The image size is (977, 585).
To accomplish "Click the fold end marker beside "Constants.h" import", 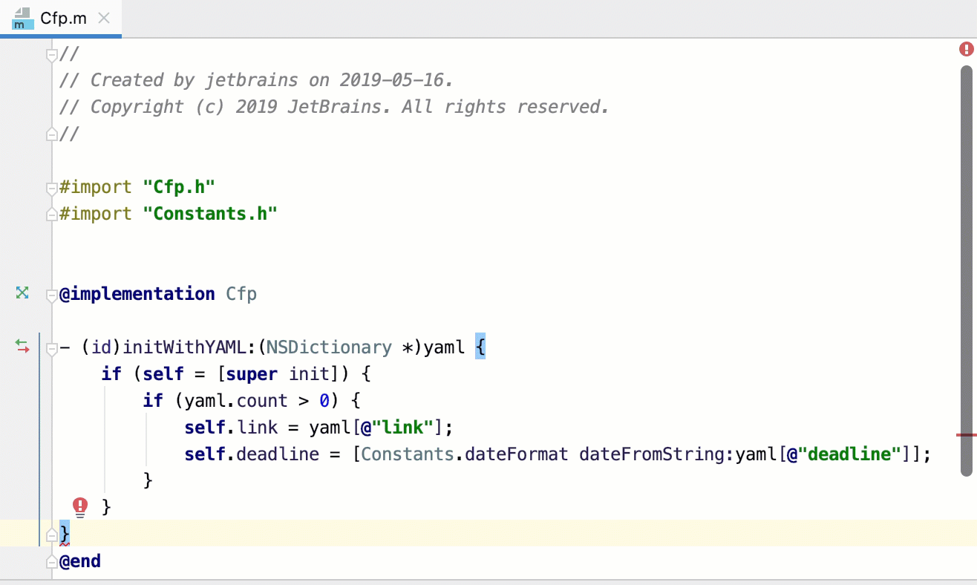I will [x=52, y=214].
